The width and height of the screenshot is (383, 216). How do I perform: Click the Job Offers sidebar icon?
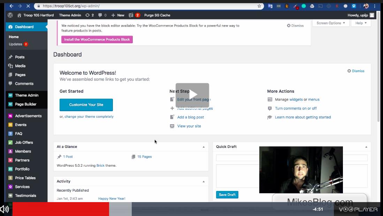tap(10, 142)
